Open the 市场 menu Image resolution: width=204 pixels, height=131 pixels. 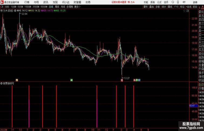pyautogui.click(x=36, y=2)
